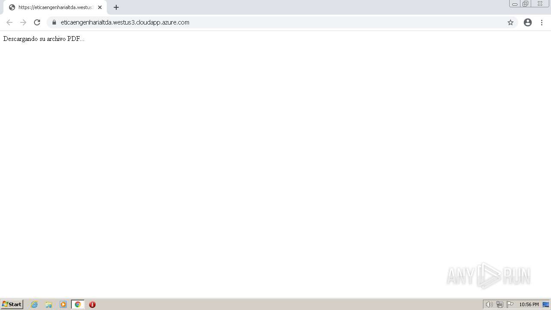
Task: Open the Chrome profile avatar menu
Action: coord(528,22)
